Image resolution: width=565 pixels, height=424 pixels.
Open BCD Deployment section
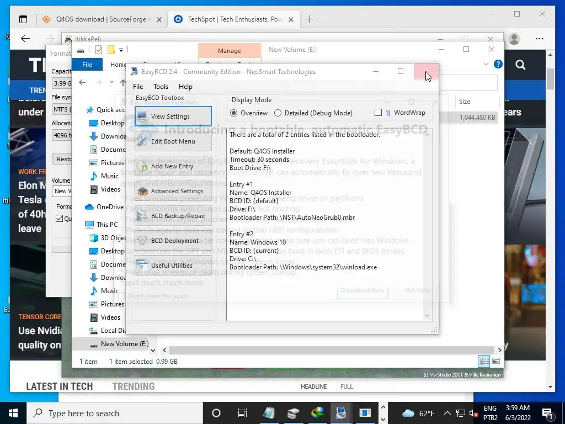pyautogui.click(x=173, y=241)
